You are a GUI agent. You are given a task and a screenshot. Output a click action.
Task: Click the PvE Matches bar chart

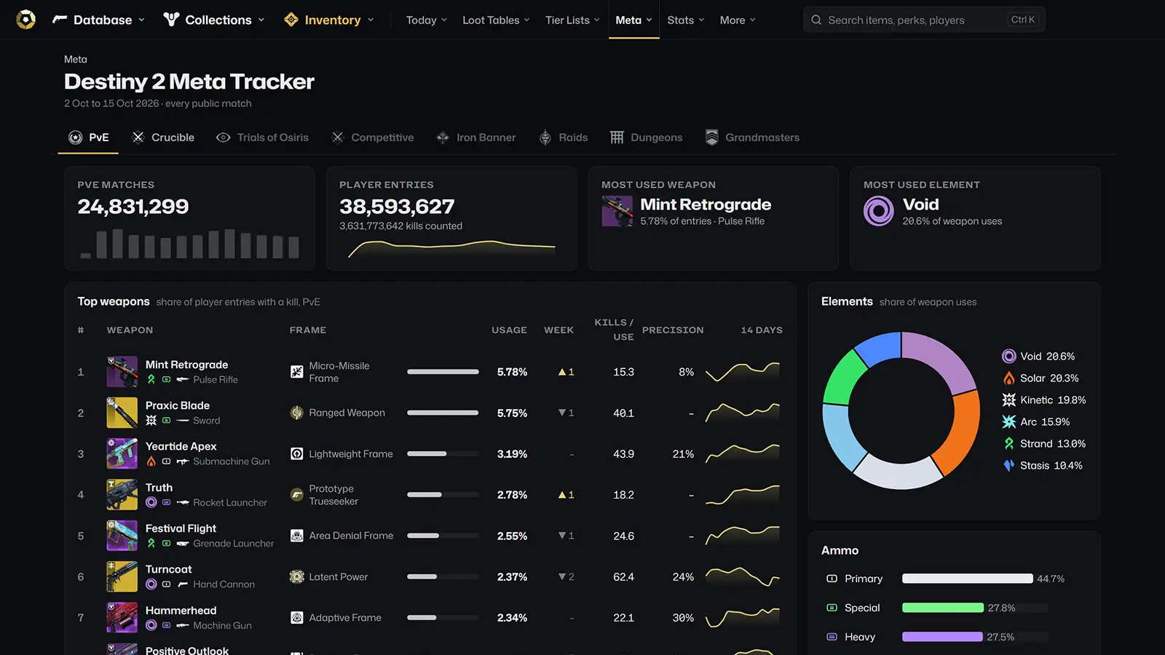(x=189, y=244)
